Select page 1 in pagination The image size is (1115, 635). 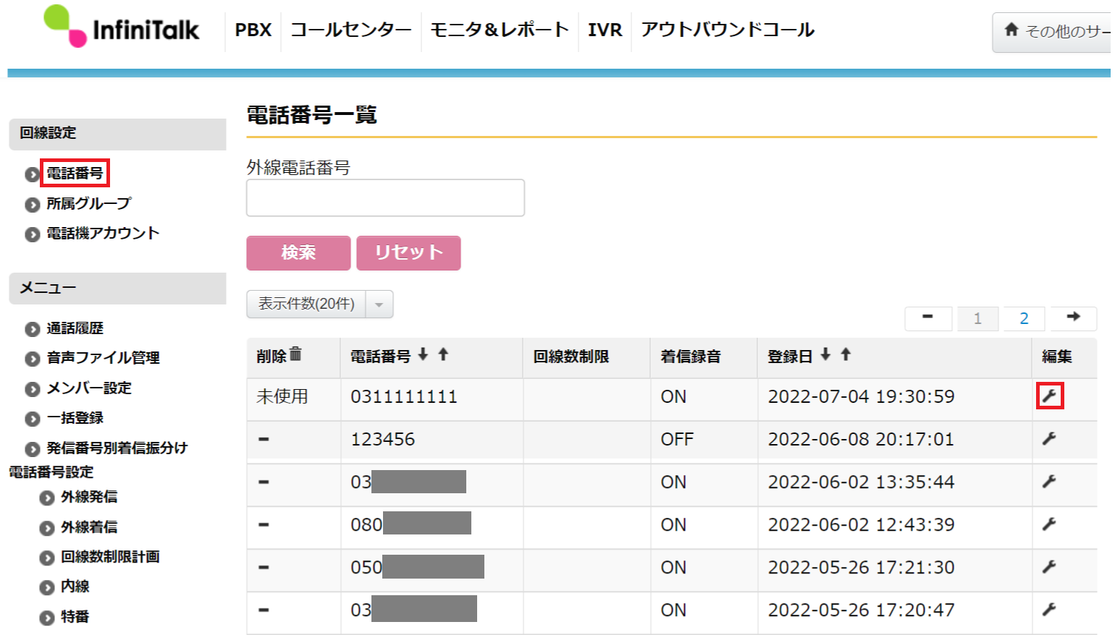point(977,318)
